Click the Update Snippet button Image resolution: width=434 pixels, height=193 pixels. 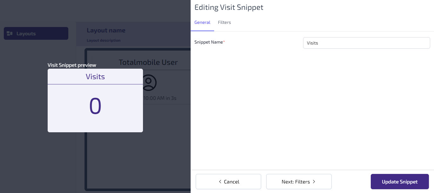point(400,182)
